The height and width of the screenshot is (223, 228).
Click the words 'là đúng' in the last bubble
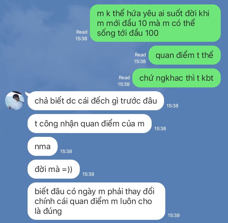[48, 211]
